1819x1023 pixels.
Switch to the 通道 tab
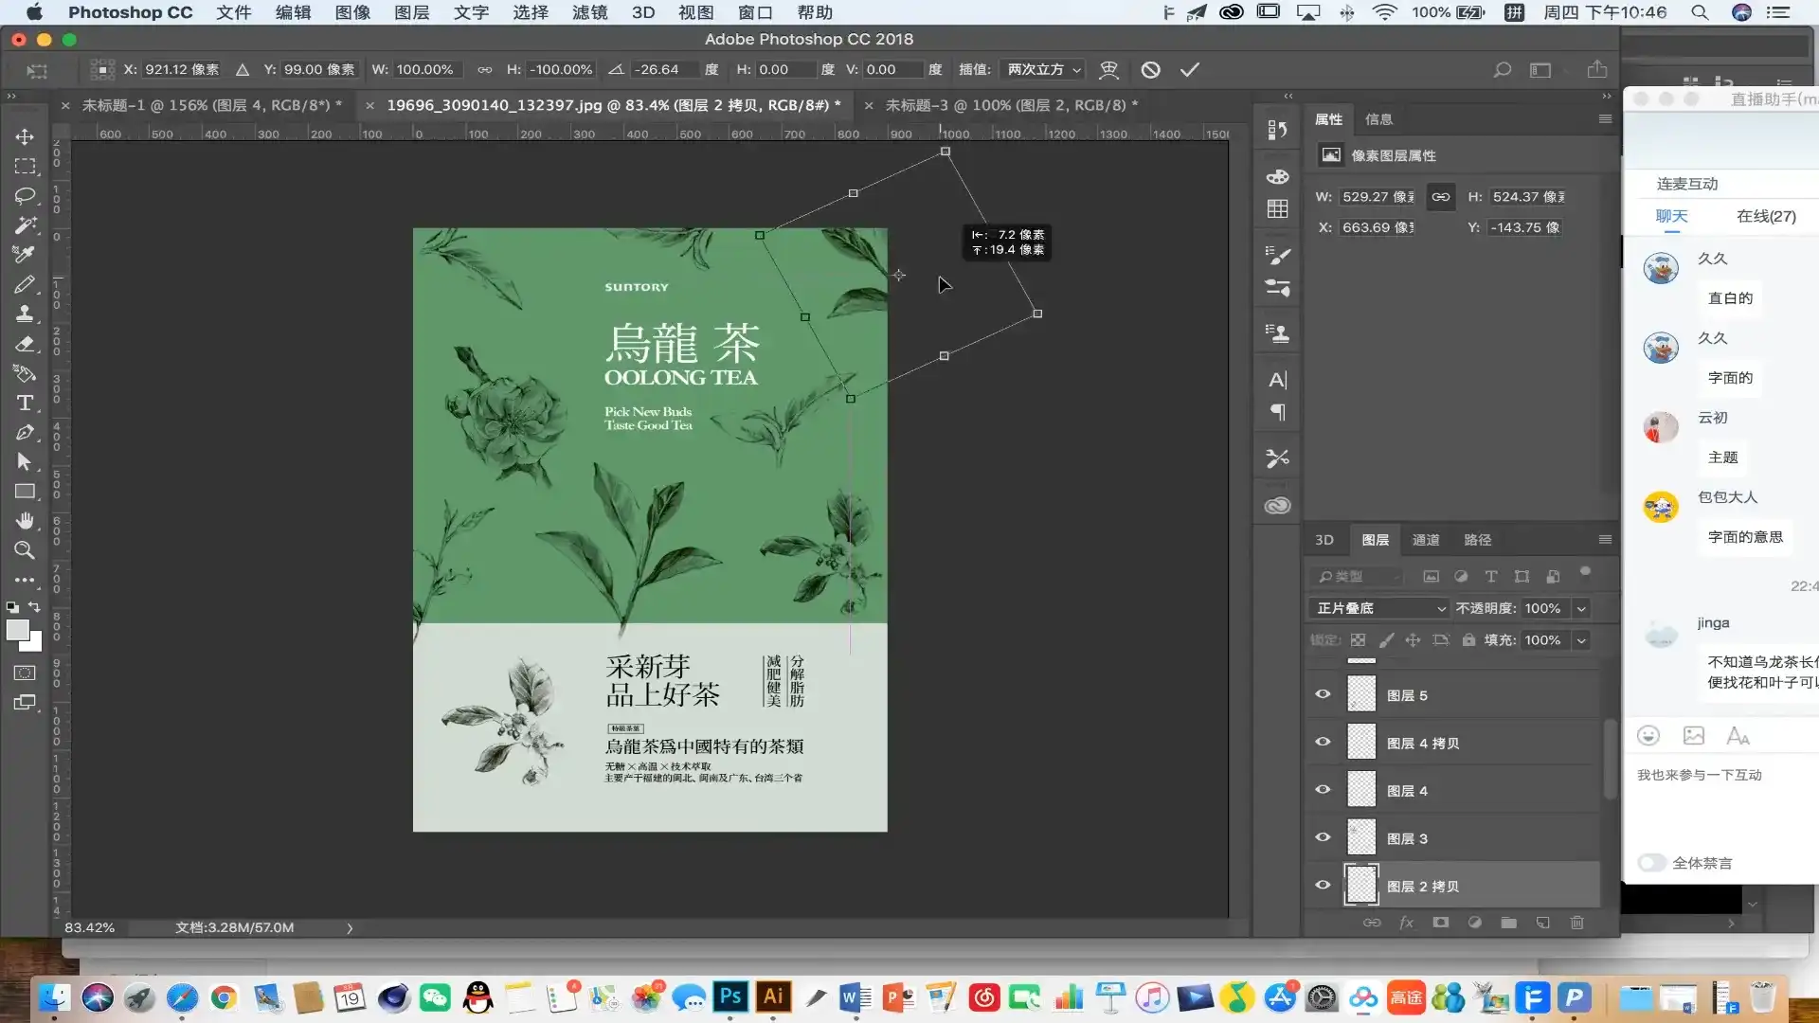click(1425, 539)
